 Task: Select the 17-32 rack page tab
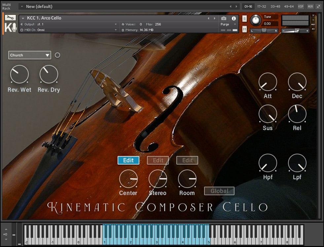coord(262,6)
